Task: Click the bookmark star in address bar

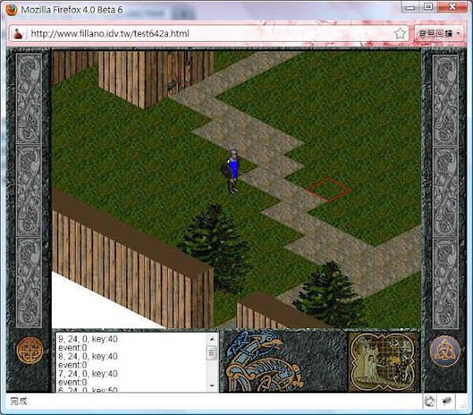Action: click(x=400, y=33)
